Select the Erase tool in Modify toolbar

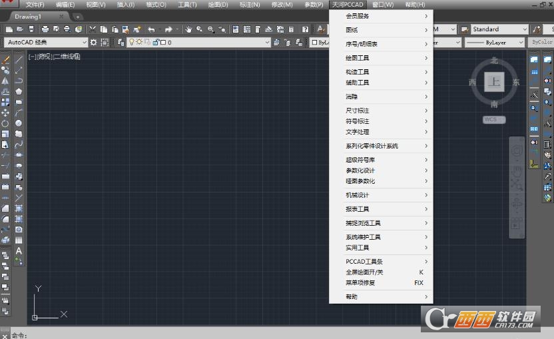5,60
